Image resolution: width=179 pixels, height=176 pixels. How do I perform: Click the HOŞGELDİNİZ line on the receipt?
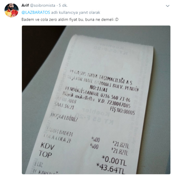[x=64, y=117]
